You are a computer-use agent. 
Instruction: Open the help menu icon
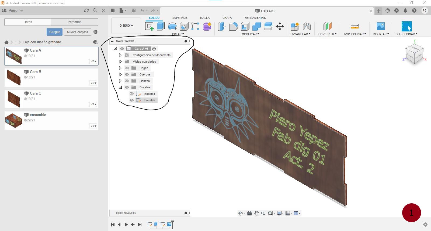(x=414, y=10)
